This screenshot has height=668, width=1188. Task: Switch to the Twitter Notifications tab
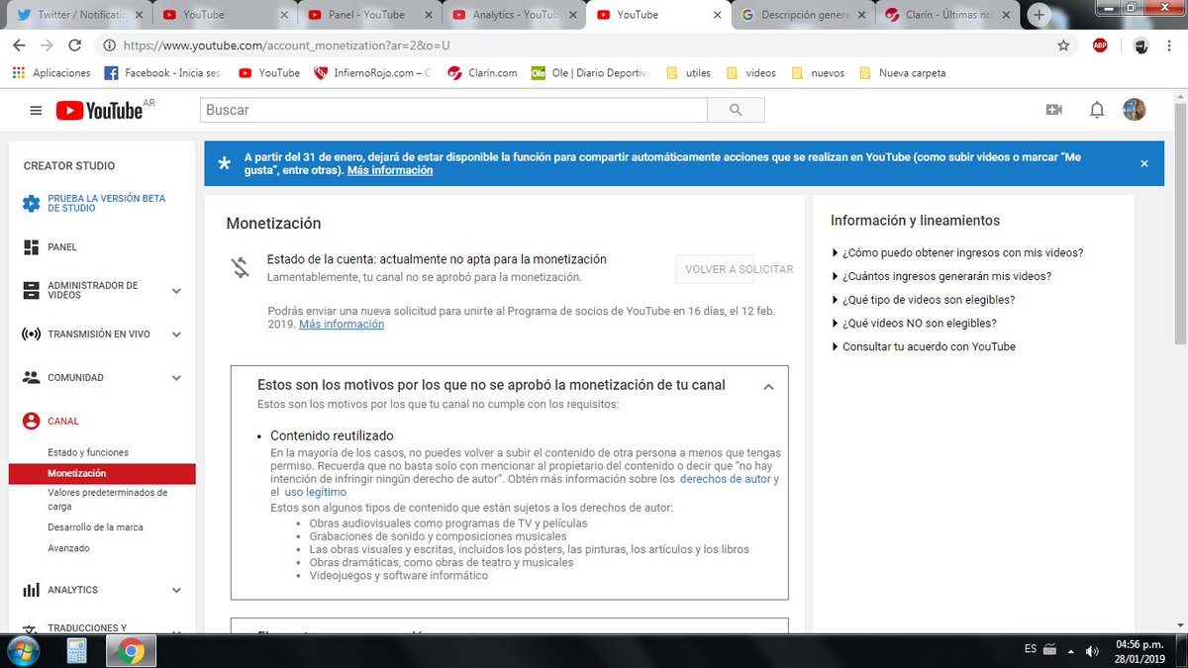(x=80, y=15)
